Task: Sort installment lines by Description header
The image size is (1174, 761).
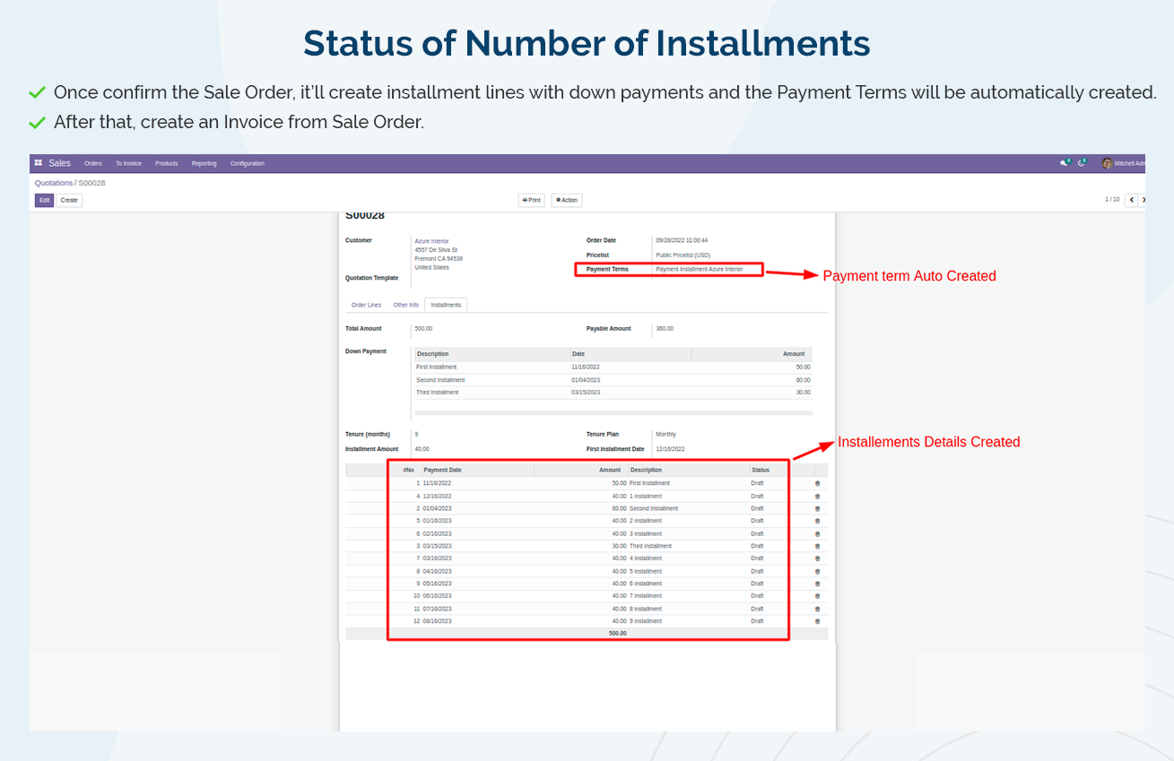Action: tap(646, 470)
